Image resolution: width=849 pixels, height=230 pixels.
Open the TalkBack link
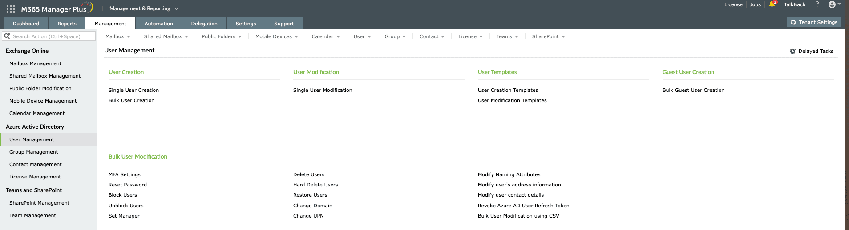tap(794, 4)
